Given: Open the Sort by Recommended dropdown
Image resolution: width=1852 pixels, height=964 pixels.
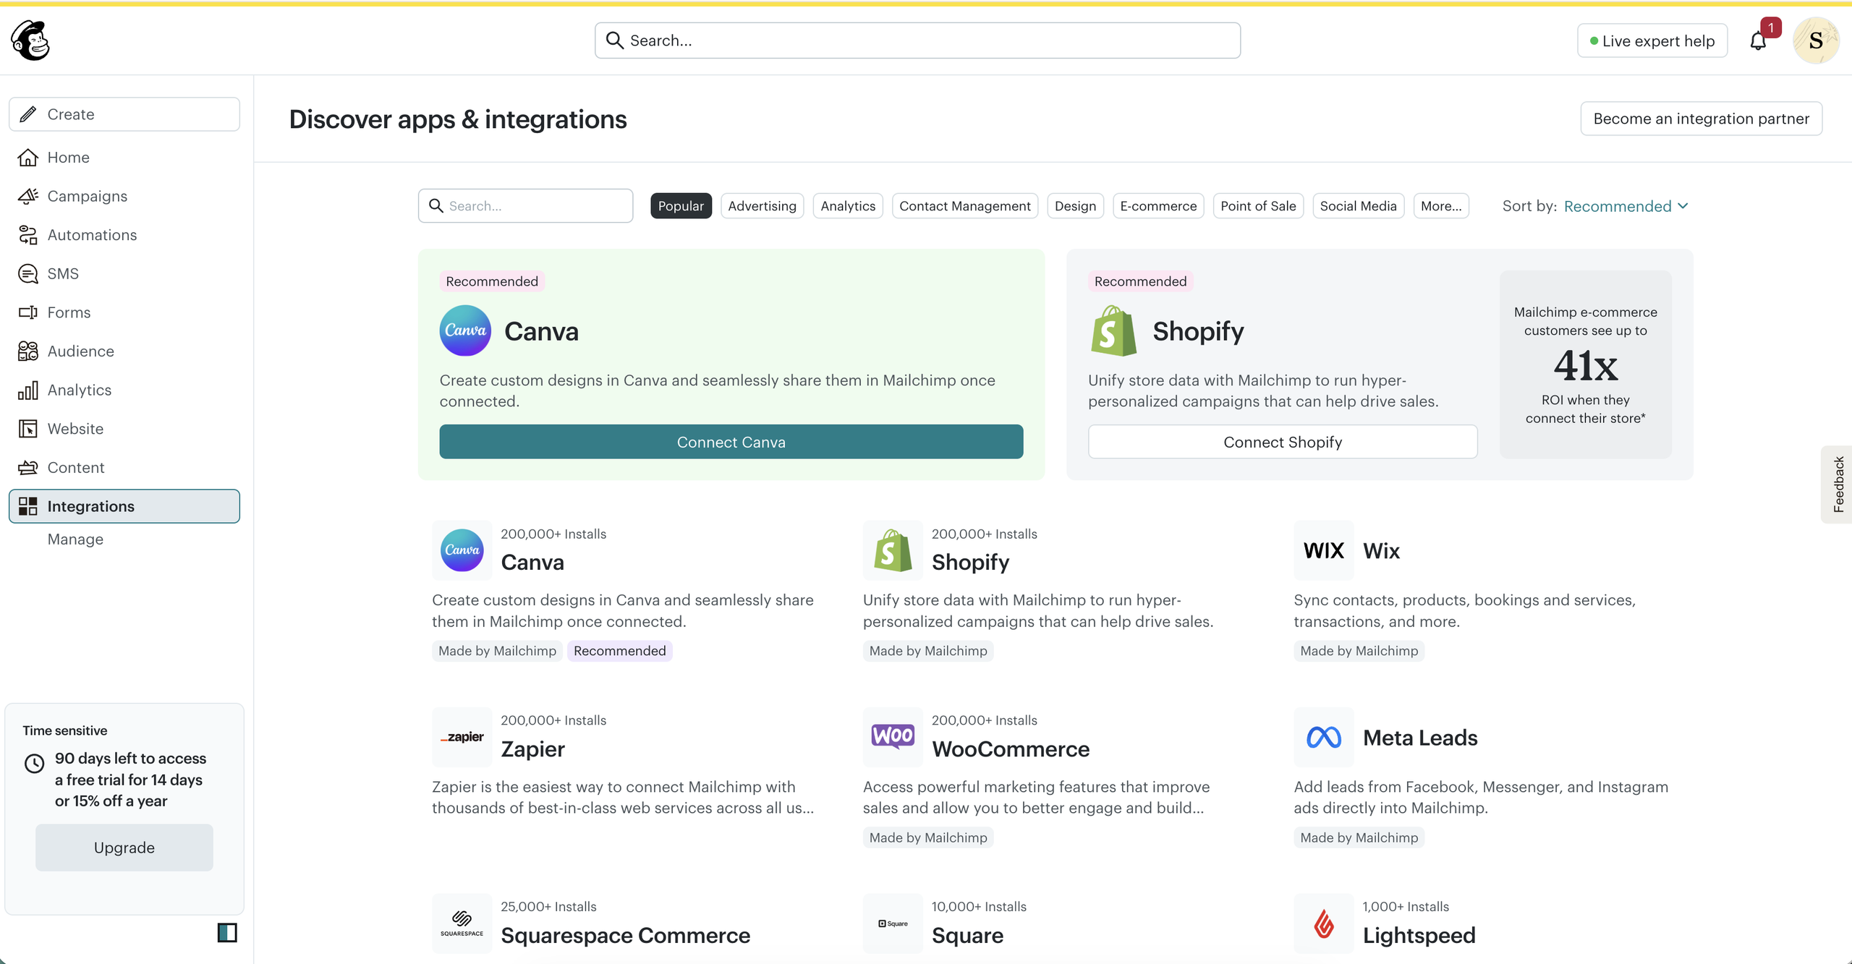Looking at the screenshot, I should point(1626,206).
